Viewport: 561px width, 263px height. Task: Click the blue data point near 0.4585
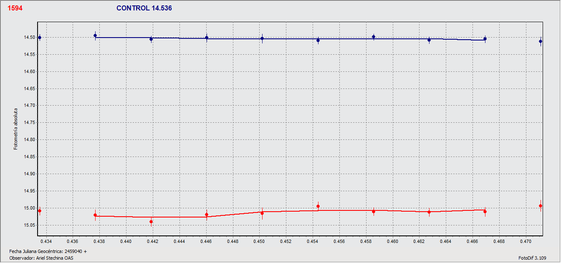374,37
